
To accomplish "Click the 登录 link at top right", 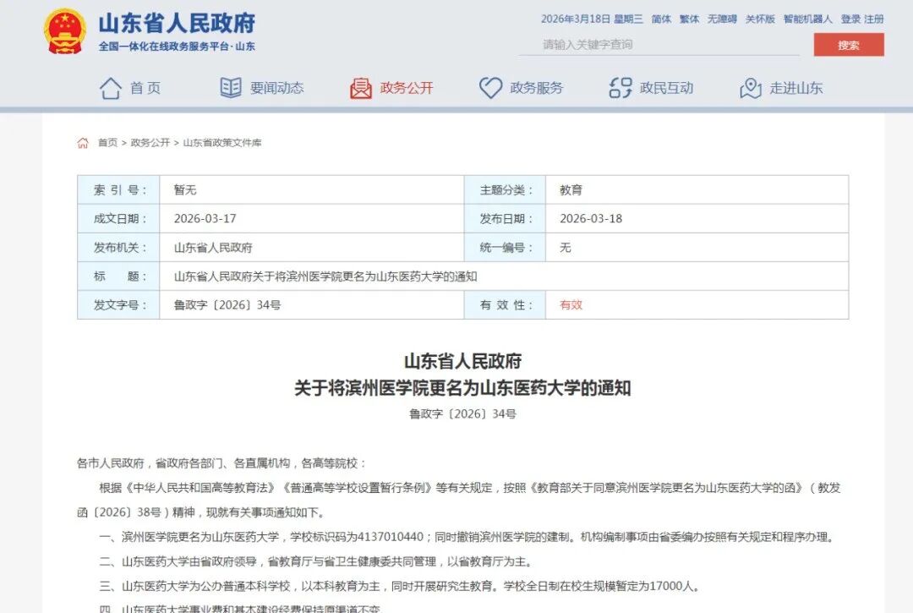I will pyautogui.click(x=850, y=19).
